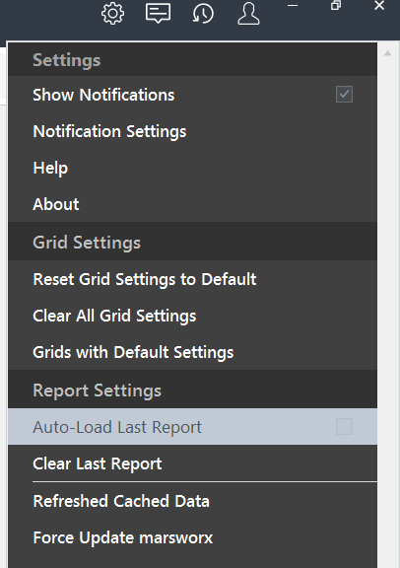The width and height of the screenshot is (400, 568).
Task: Open the user profile icon
Action: point(248,14)
